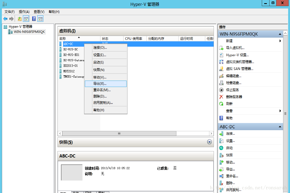Click the Stop Service icon (停止服务)

[221, 90]
